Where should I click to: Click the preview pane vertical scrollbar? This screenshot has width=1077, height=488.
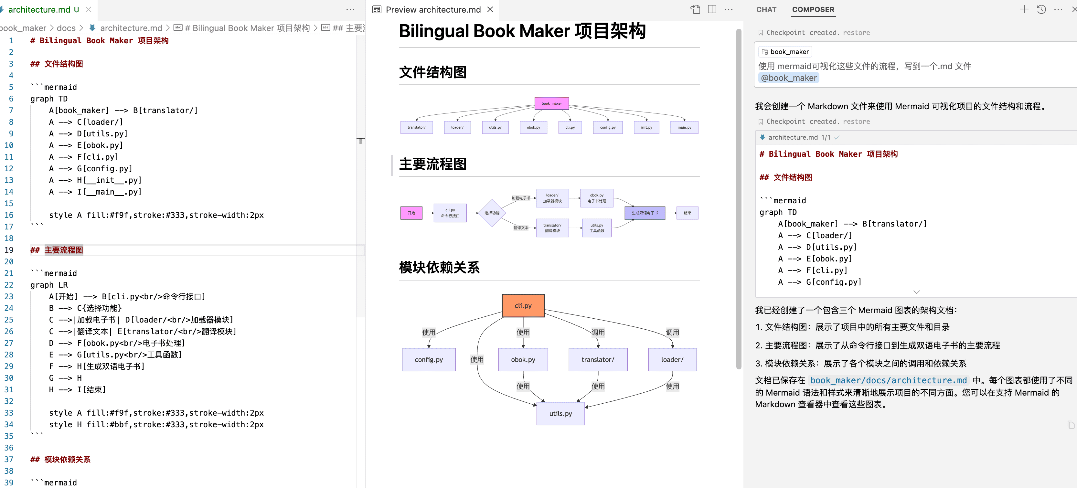tap(738, 199)
